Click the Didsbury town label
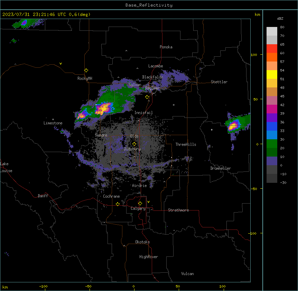The width and height of the screenshot is (298, 291). point(132,149)
